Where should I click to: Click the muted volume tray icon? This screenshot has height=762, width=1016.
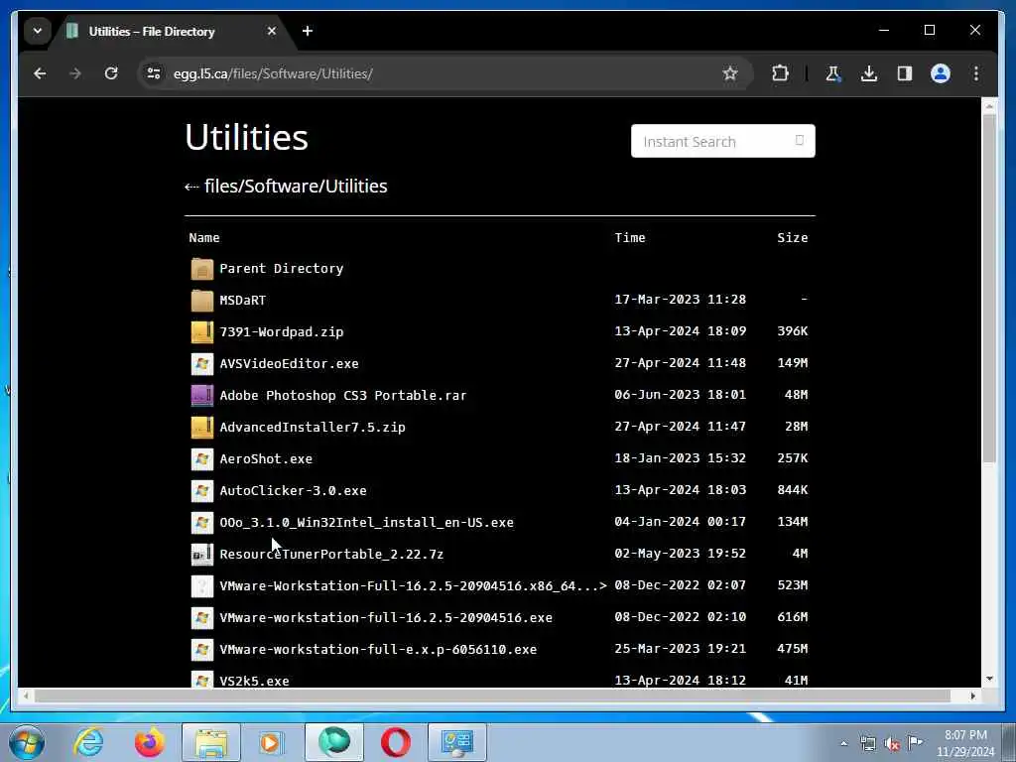coord(892,743)
